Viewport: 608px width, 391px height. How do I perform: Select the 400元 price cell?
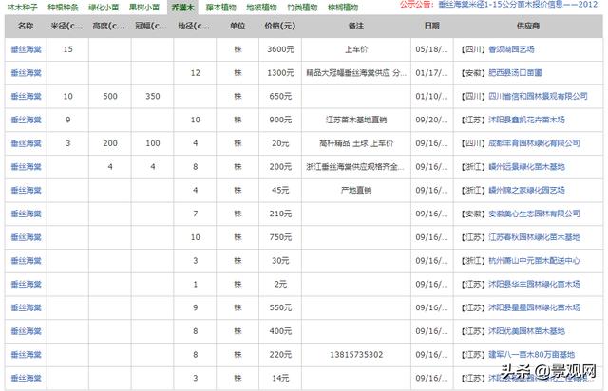click(280, 331)
